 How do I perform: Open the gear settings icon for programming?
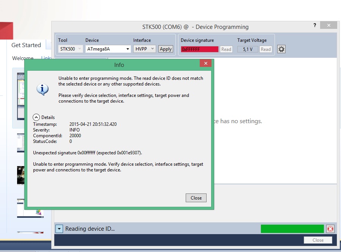point(281,49)
